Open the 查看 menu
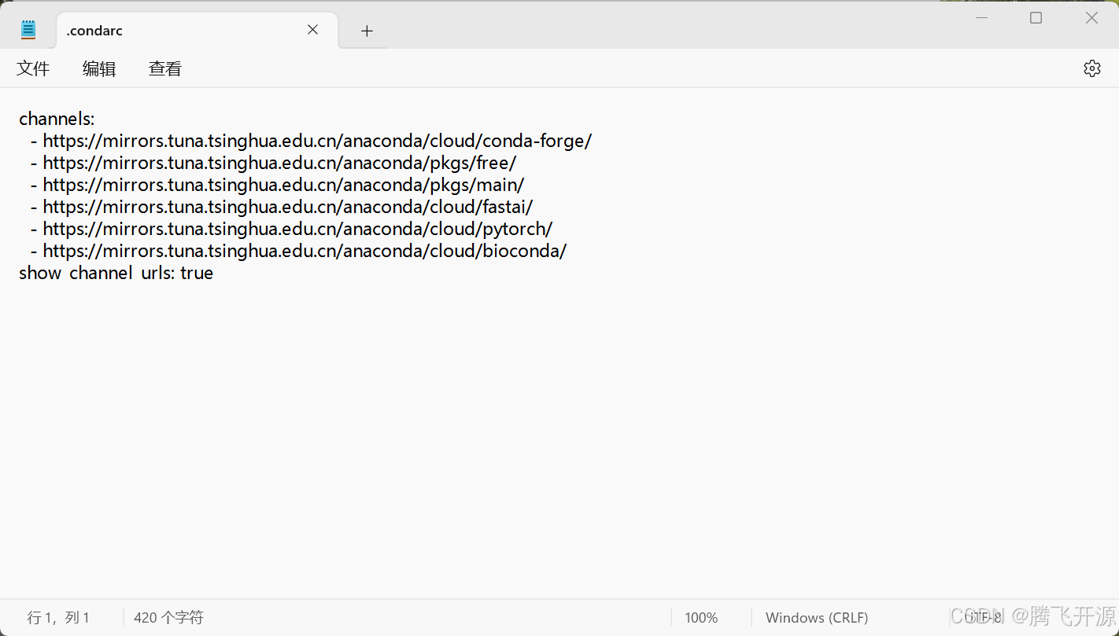The width and height of the screenshot is (1119, 636). click(165, 69)
